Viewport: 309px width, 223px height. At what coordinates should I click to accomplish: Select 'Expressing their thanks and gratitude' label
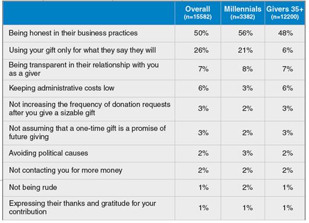click(x=82, y=207)
